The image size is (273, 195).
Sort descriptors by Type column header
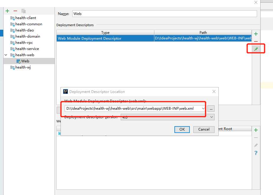click(x=105, y=32)
